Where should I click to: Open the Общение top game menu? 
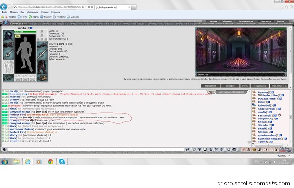tap(227, 21)
